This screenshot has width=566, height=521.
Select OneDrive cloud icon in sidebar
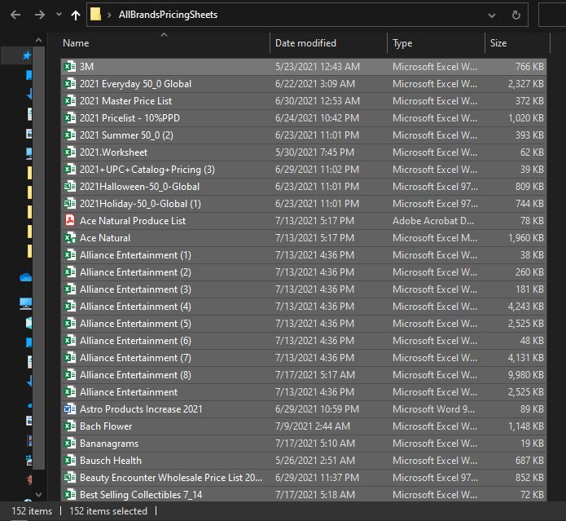tap(25, 277)
